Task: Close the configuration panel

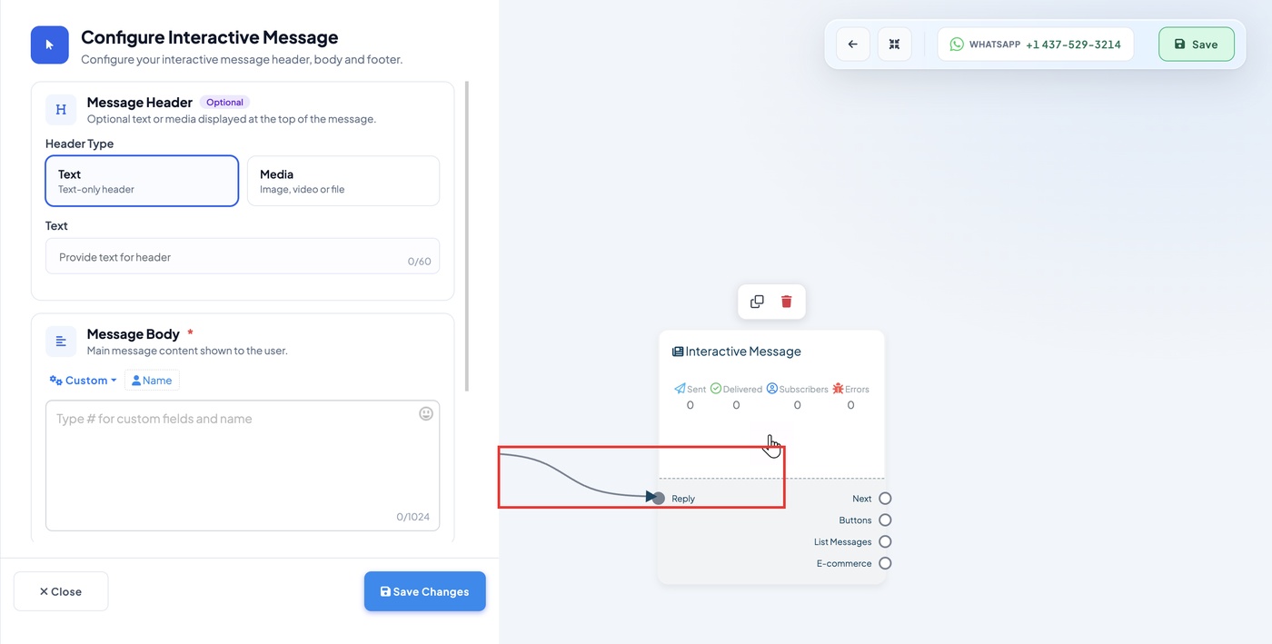Action: (x=61, y=591)
